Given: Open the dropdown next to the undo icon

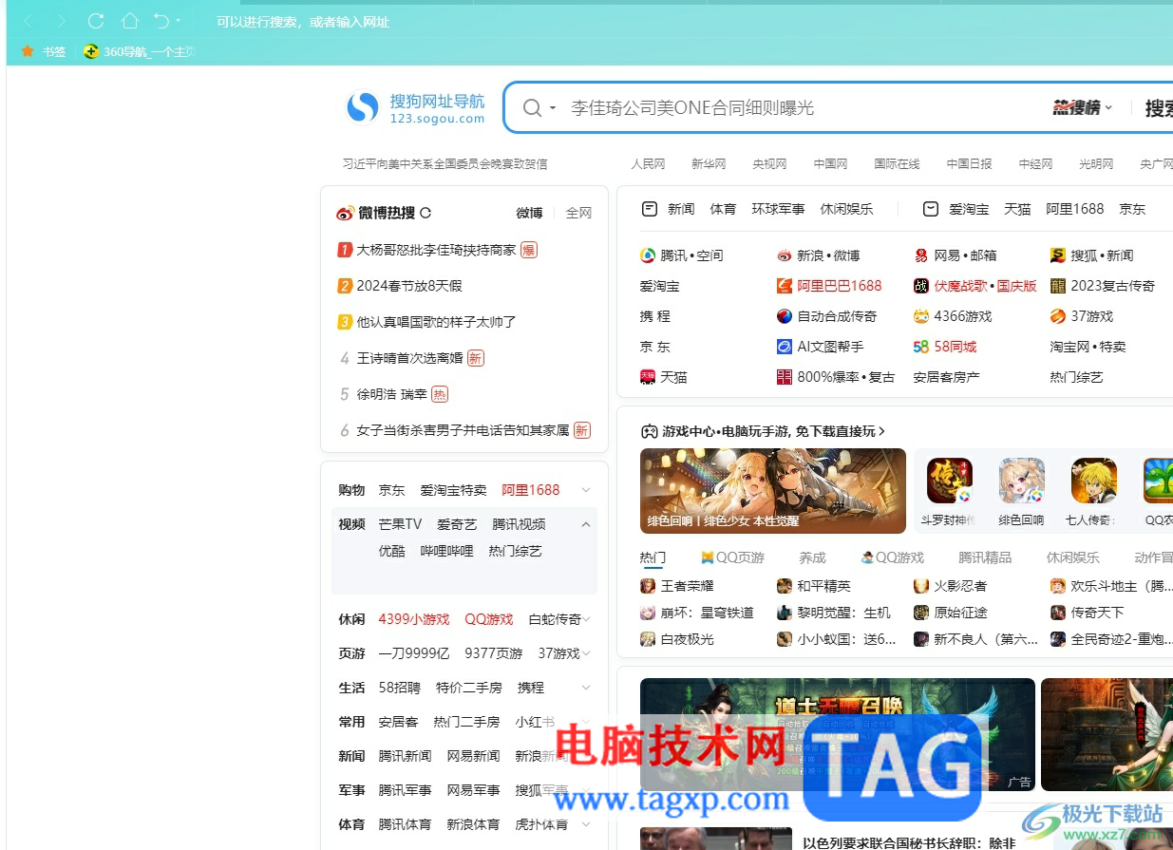Looking at the screenshot, I should coord(178,22).
